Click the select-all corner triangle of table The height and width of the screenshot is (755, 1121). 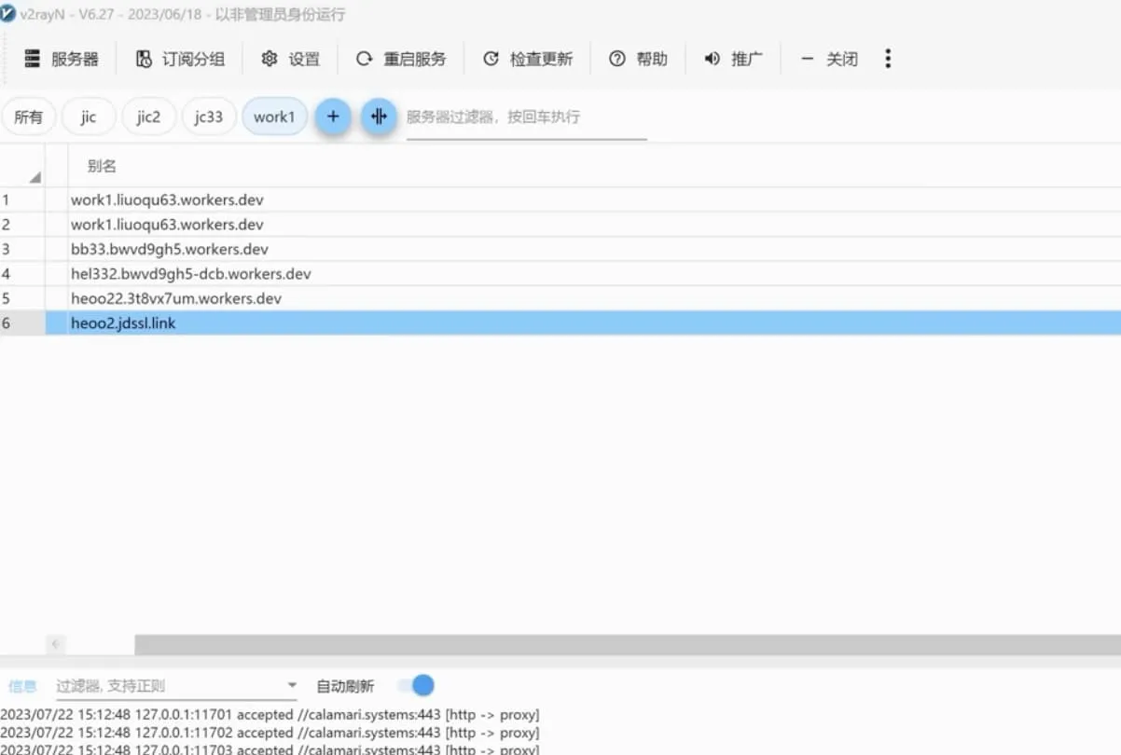(35, 176)
